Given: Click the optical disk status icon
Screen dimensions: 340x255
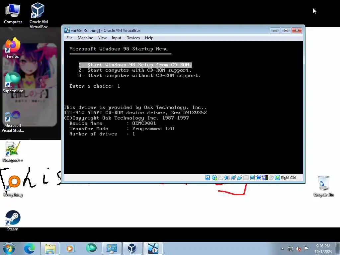Looking at the screenshot, I should 214,178.
